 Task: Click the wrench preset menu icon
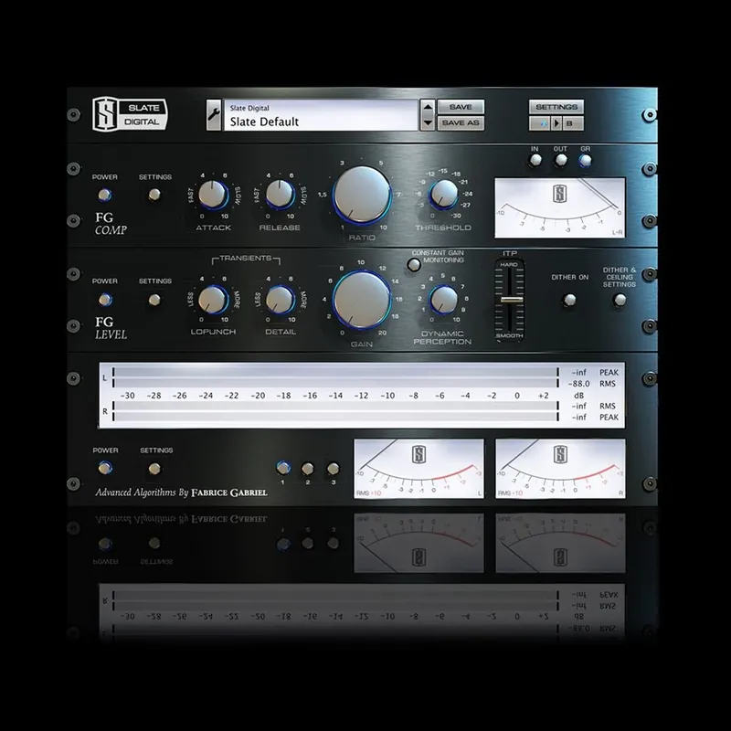214,115
